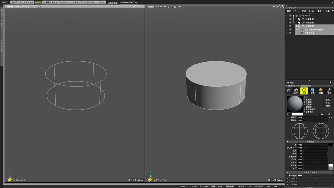The image size is (334, 188).
Task: Switch to the レンダリング tab
Action: [x=75, y=2]
